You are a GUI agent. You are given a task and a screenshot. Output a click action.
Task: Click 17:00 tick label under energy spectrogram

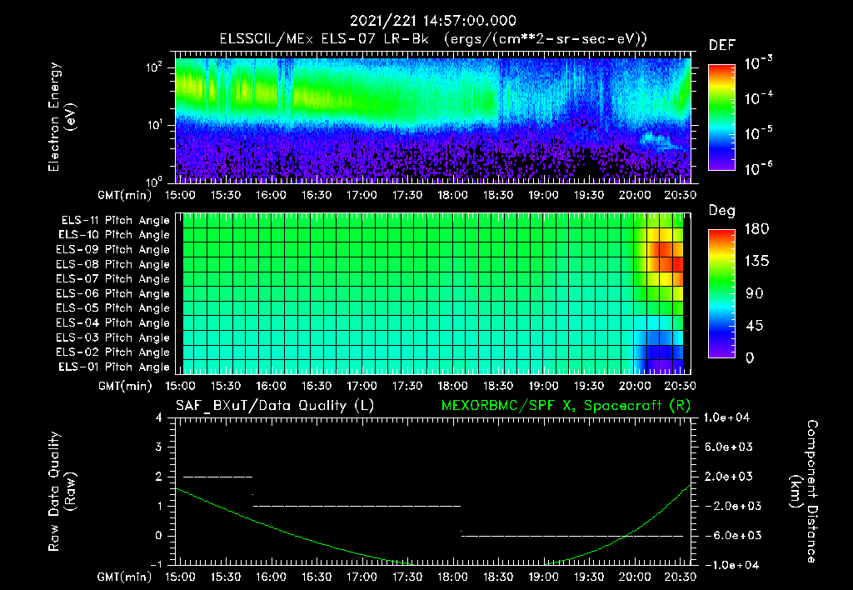[x=362, y=195]
